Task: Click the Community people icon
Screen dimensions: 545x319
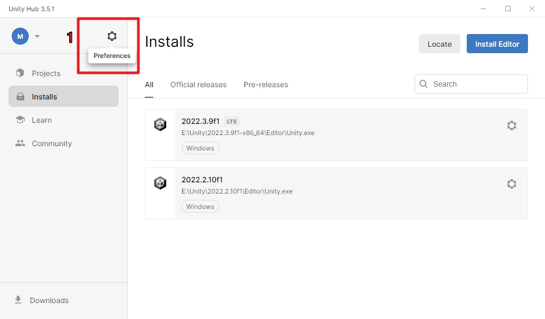Action: click(20, 143)
